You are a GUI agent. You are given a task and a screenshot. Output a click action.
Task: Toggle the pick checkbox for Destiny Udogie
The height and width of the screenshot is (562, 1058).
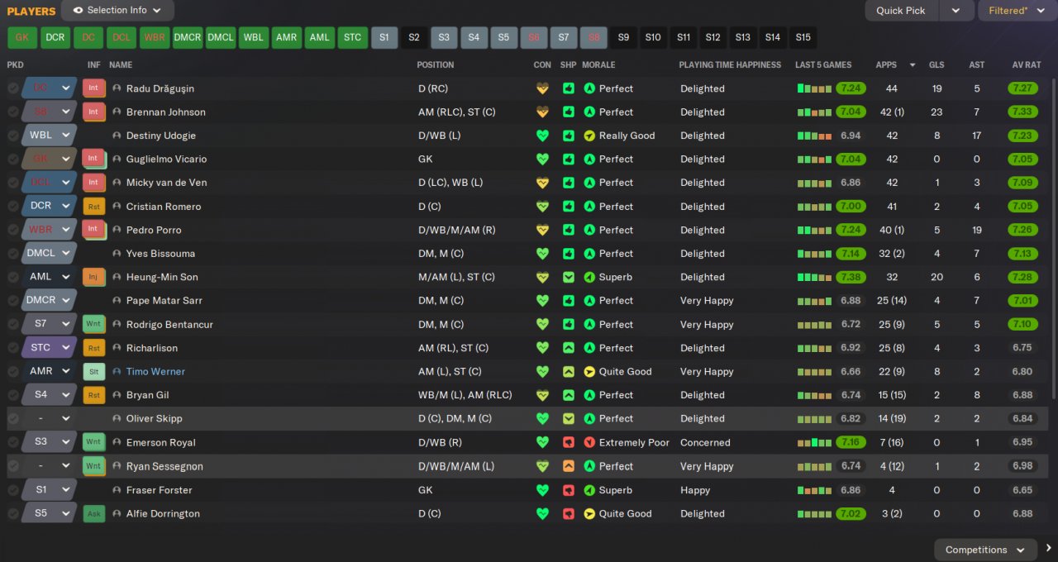(13, 136)
